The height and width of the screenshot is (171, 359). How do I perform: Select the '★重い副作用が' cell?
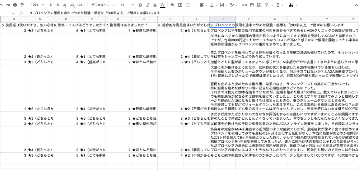(x=144, y=124)
